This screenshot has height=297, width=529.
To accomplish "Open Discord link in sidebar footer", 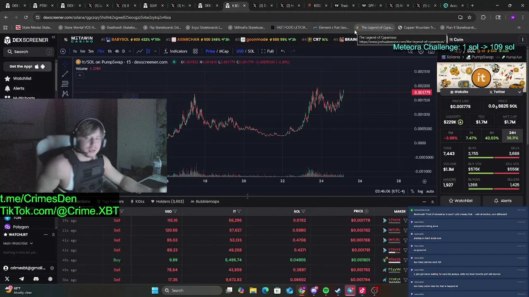I will 36,279.
